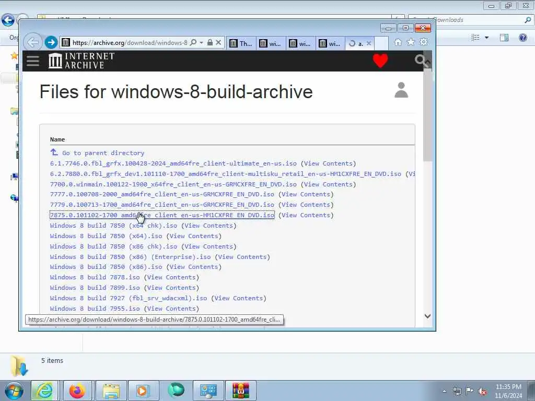The width and height of the screenshot is (535, 401).
Task: Open Windows 8 build 7878.iso
Action: [x=95, y=277]
